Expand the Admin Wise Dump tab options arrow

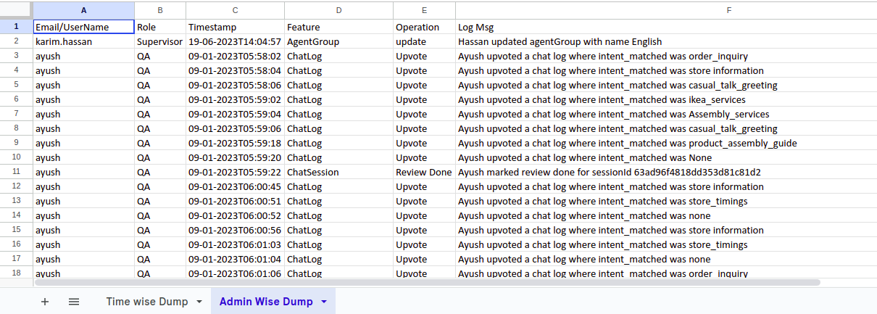tap(324, 302)
